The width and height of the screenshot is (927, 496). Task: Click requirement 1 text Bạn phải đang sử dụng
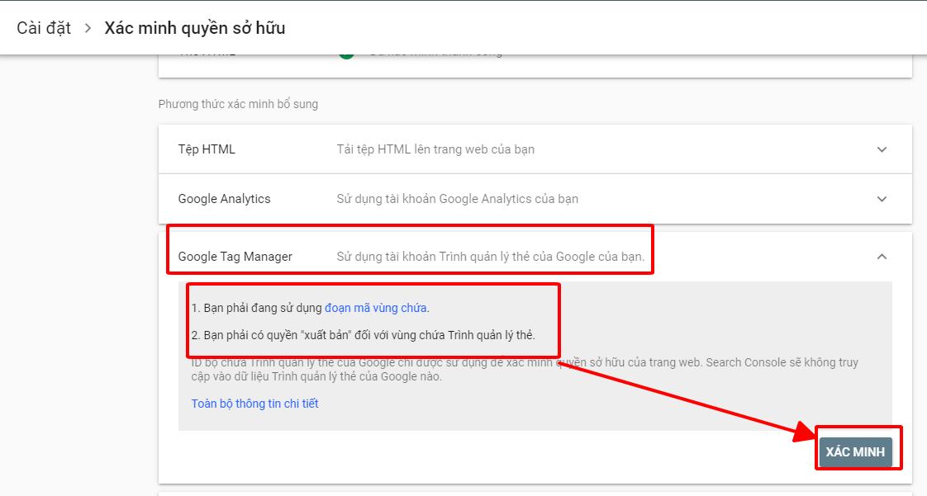(x=257, y=308)
